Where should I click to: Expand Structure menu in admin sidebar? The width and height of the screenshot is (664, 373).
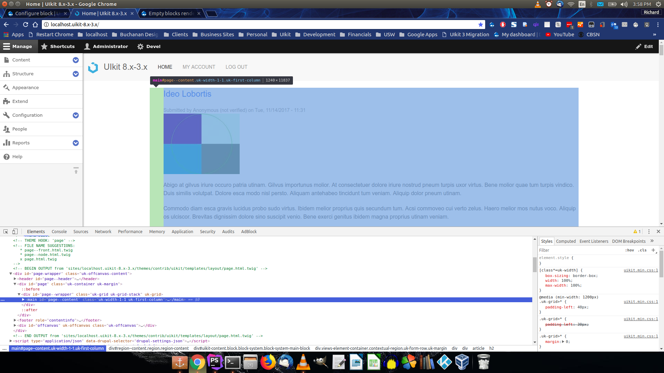76,74
